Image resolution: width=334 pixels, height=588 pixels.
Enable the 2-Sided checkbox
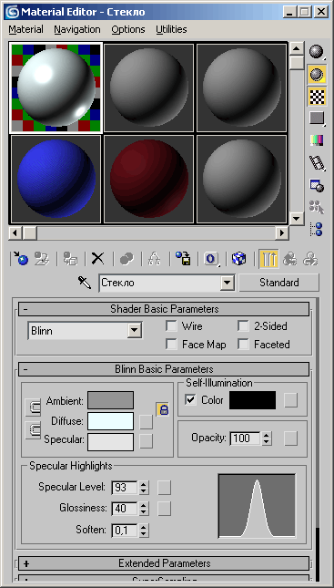coord(243,325)
